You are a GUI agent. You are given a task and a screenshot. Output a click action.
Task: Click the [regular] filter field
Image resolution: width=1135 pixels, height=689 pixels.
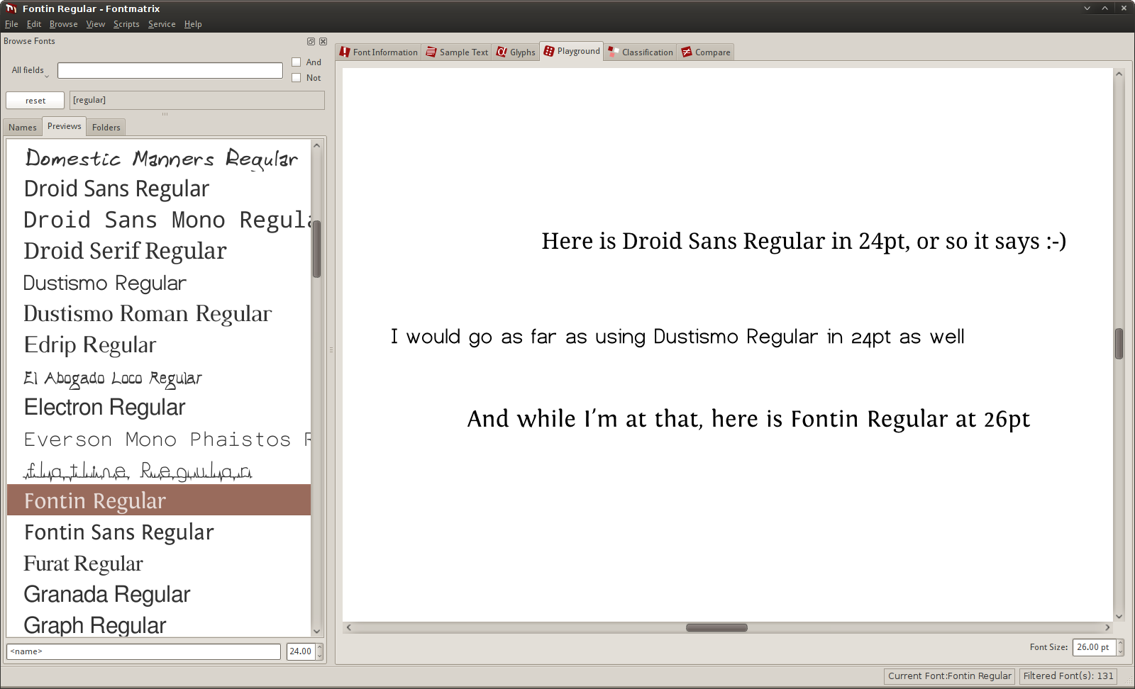pyautogui.click(x=197, y=100)
